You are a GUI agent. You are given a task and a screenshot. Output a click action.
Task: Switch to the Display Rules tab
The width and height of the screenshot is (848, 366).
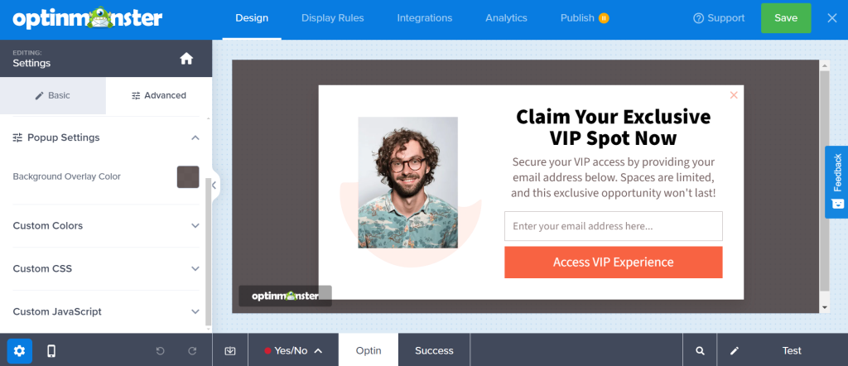coord(333,18)
